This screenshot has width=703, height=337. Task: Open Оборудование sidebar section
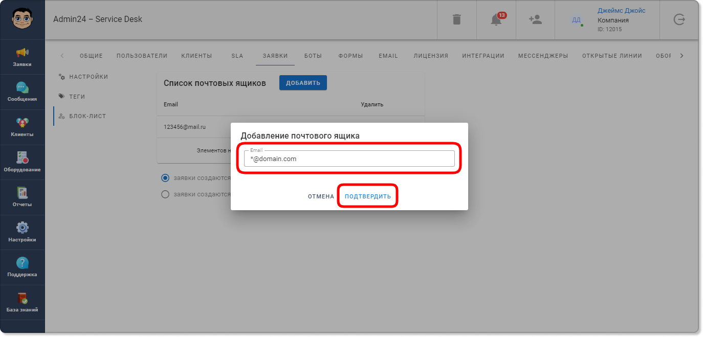(23, 162)
